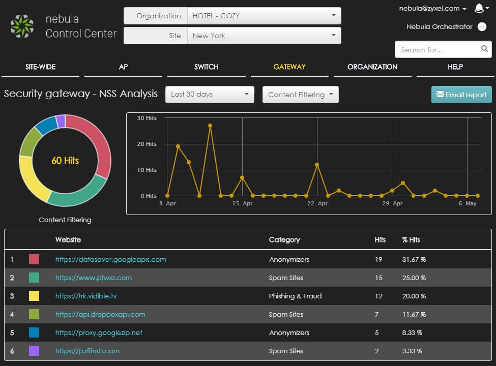Click the search magnifier icon
The height and width of the screenshot is (366, 496).
click(x=484, y=49)
